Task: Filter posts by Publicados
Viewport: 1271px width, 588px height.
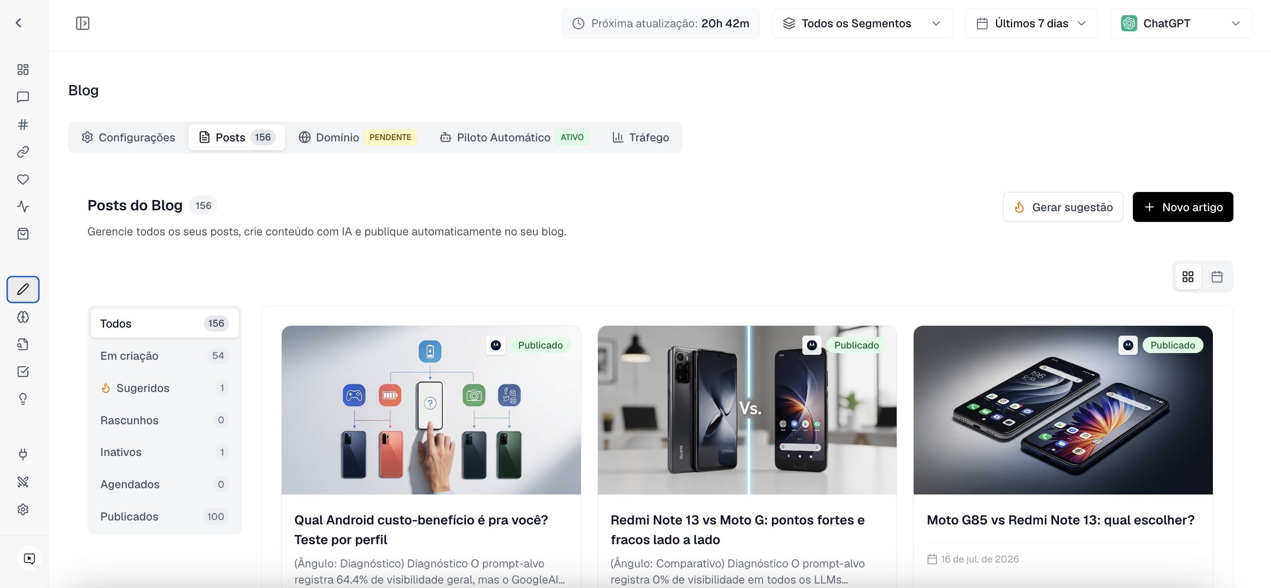Action: point(164,516)
